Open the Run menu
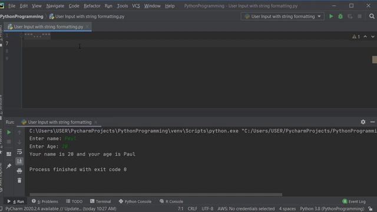Image resolution: width=377 pixels, height=212 pixels. [108, 6]
